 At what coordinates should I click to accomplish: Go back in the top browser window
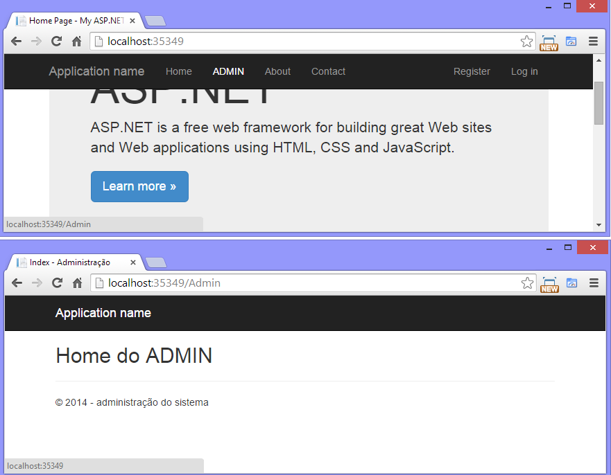pos(16,42)
